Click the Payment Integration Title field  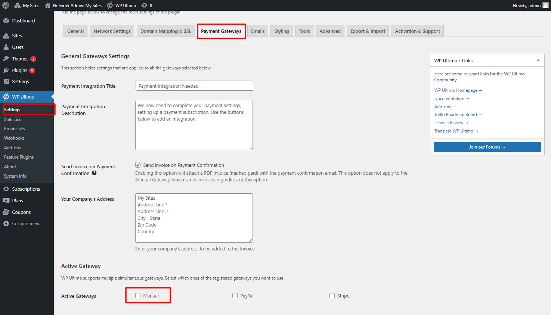[x=194, y=86]
